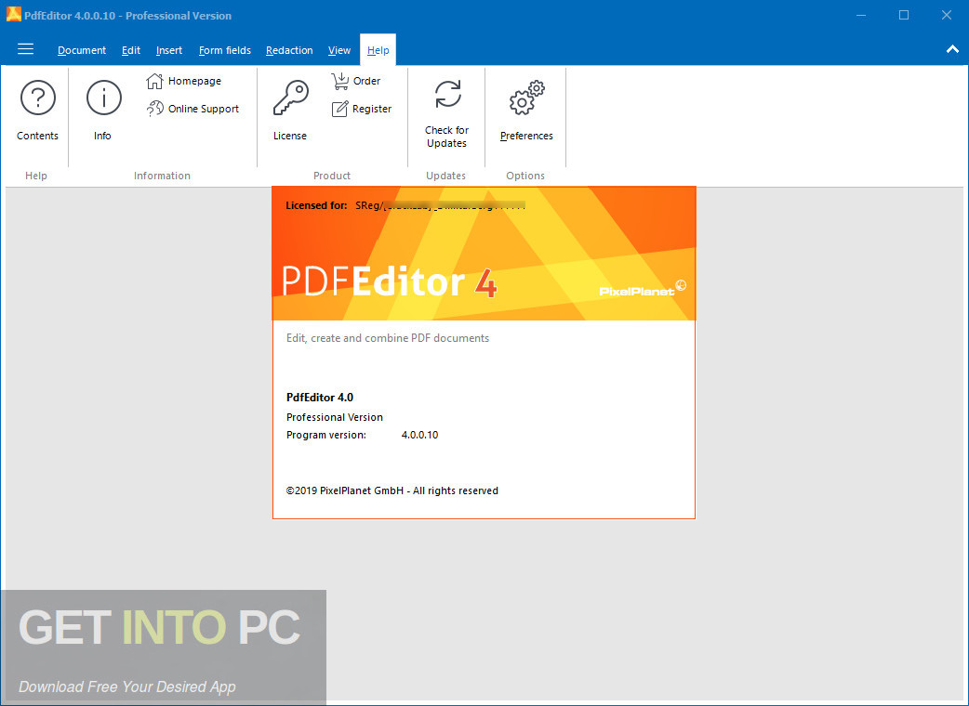Open the Insert menu
Screen dimensions: 969x706
[168, 50]
